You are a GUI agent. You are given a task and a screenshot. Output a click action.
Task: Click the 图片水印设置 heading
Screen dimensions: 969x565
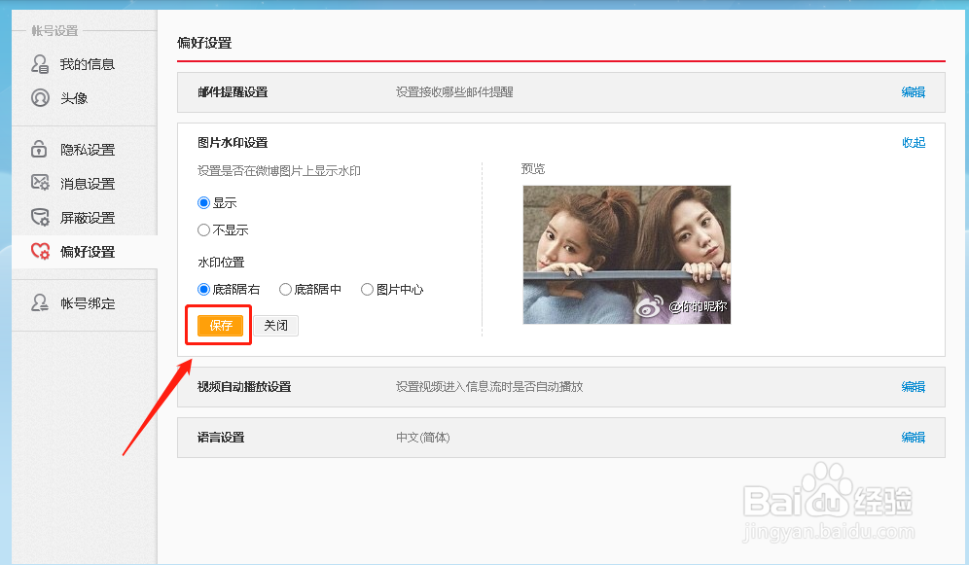233,143
